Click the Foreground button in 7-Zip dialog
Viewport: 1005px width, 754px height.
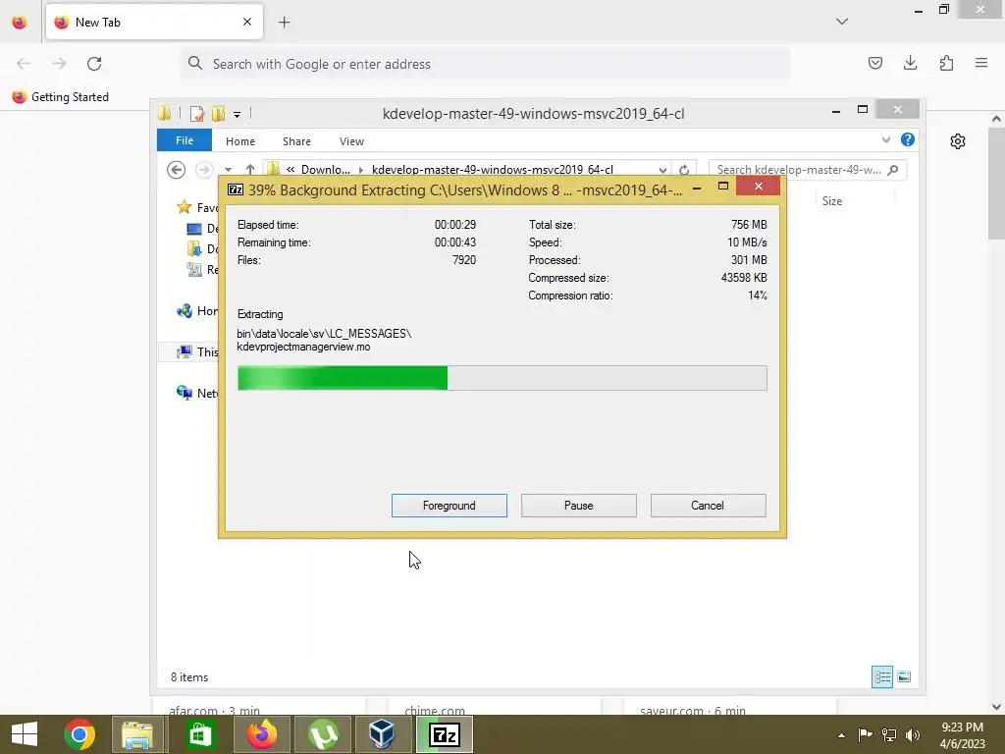(449, 506)
